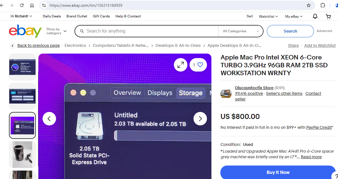The image size is (338, 179).
Task: Click Read more in the condition description
Action: tap(311, 157)
